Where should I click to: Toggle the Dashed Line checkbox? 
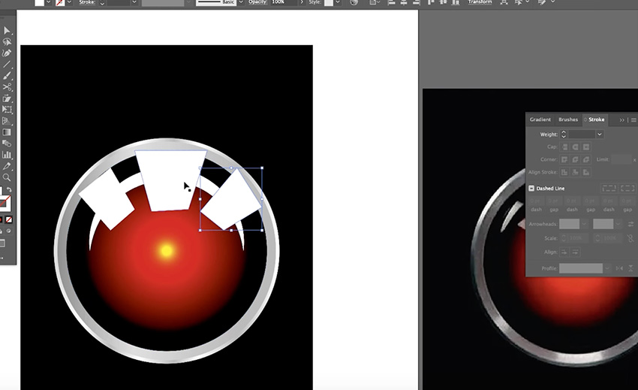(x=531, y=189)
